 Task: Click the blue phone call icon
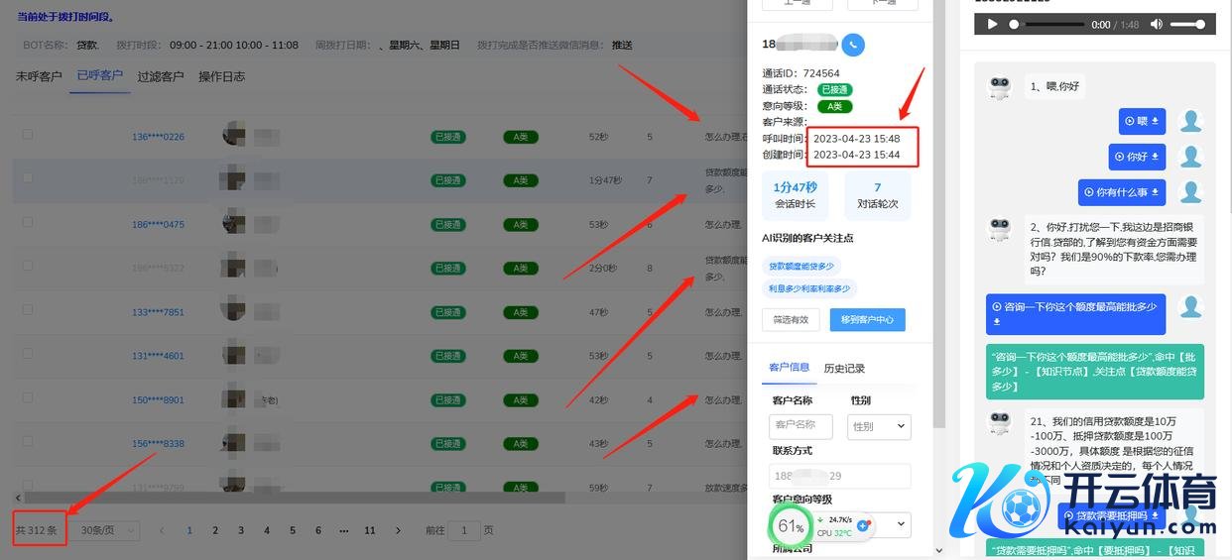(853, 45)
